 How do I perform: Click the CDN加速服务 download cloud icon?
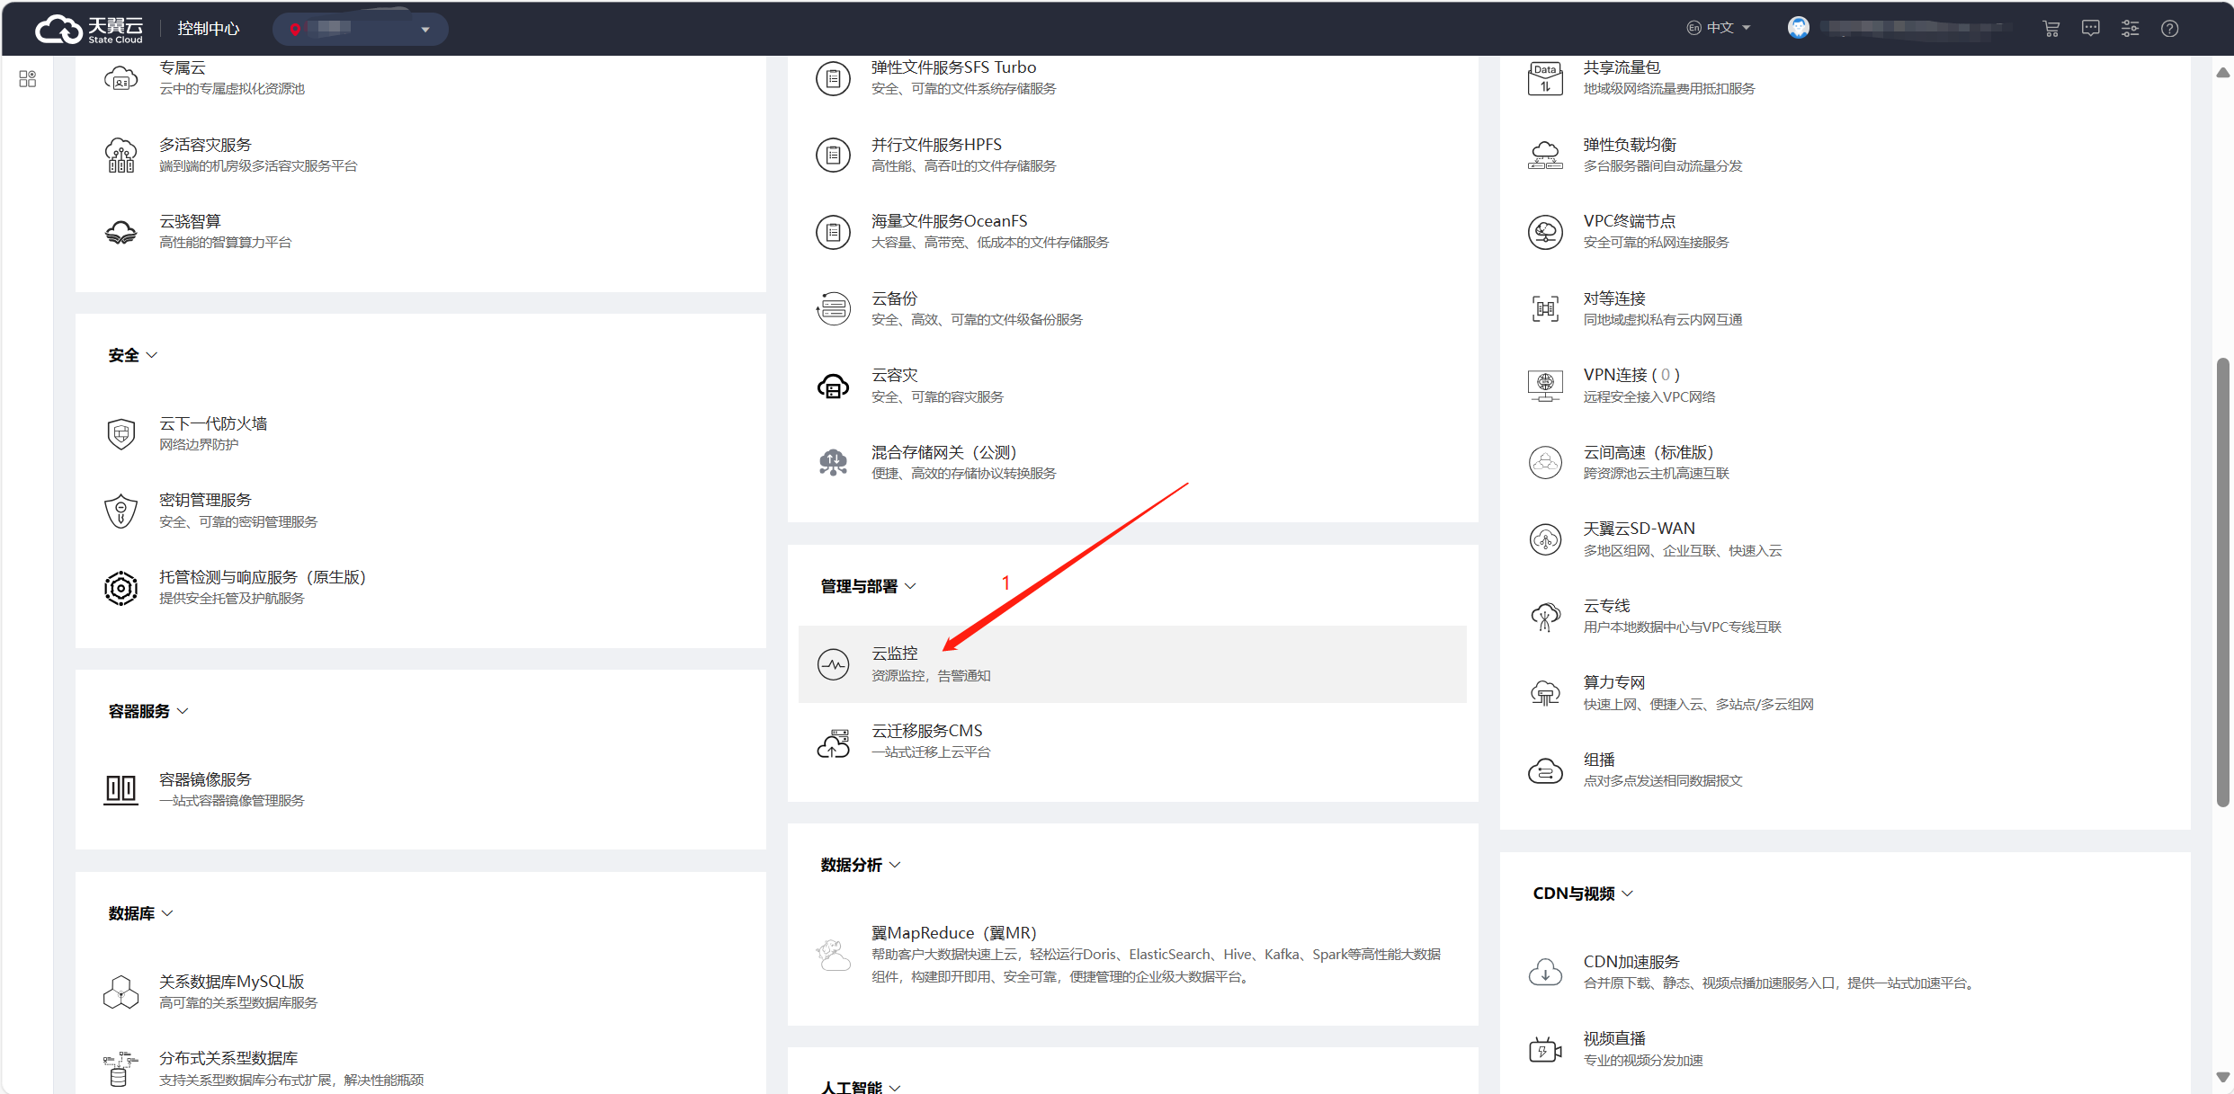coord(1546,972)
